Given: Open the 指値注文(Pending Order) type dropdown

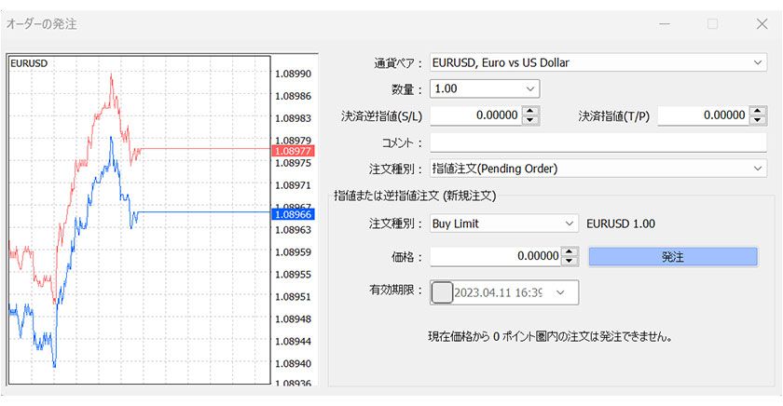Looking at the screenshot, I should (598, 169).
